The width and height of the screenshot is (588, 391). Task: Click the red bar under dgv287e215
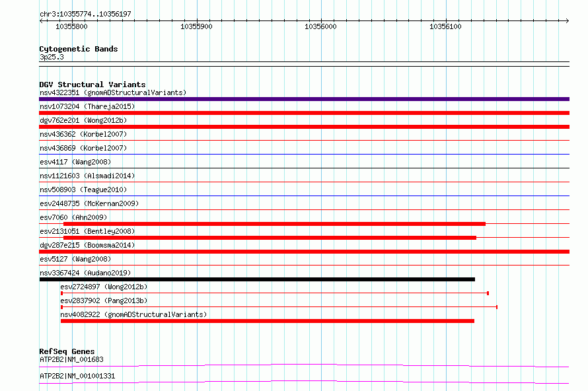(304, 252)
